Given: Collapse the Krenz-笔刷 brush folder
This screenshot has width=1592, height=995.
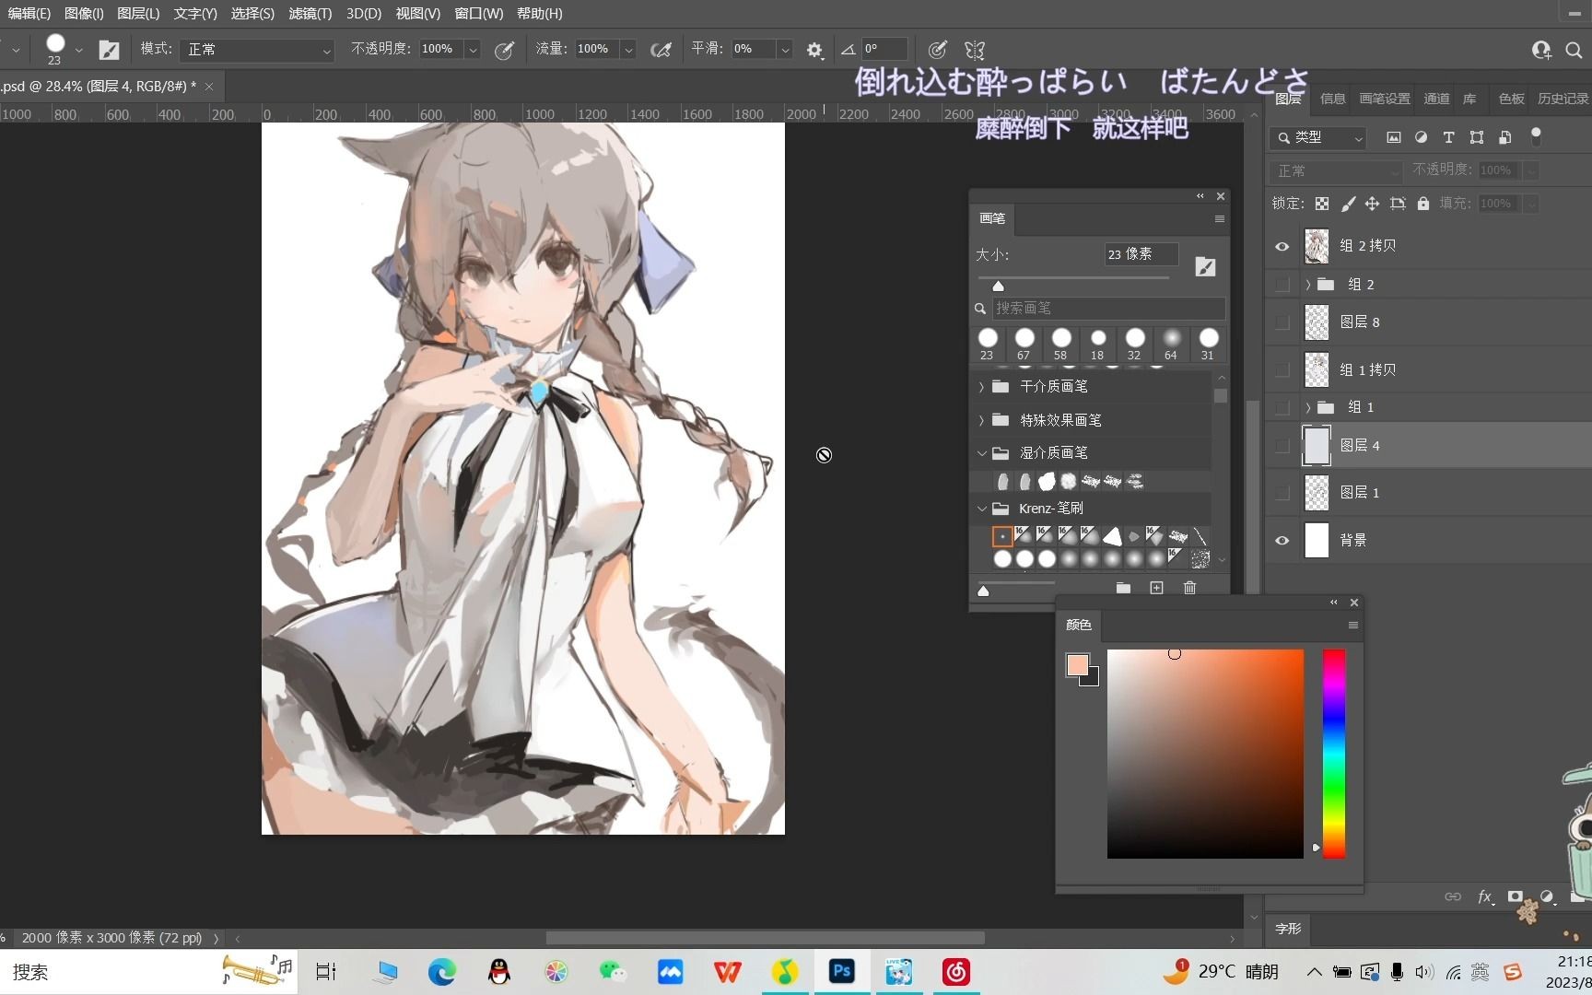Looking at the screenshot, I should point(981,509).
